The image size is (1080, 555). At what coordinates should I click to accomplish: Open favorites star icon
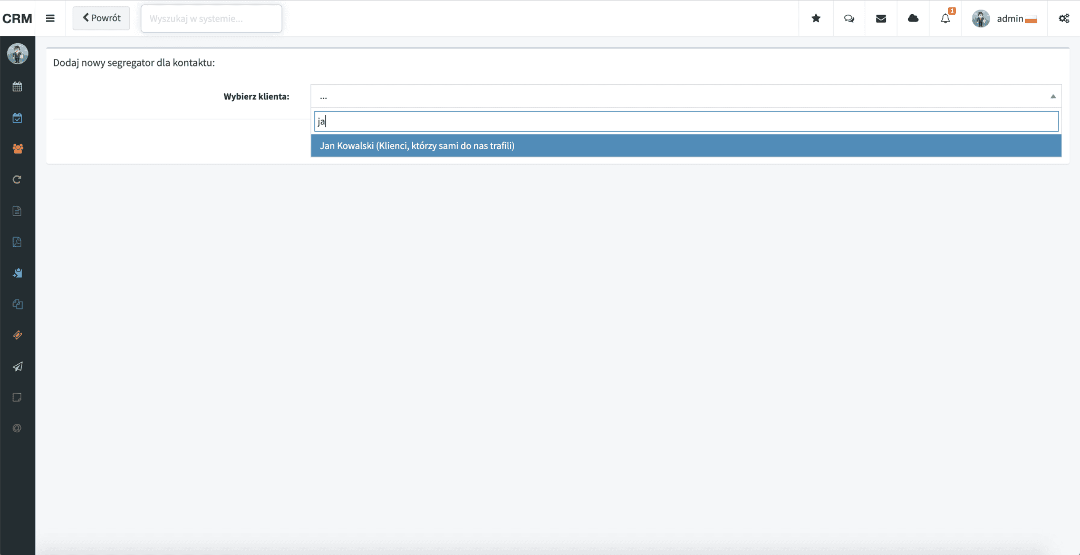(816, 18)
